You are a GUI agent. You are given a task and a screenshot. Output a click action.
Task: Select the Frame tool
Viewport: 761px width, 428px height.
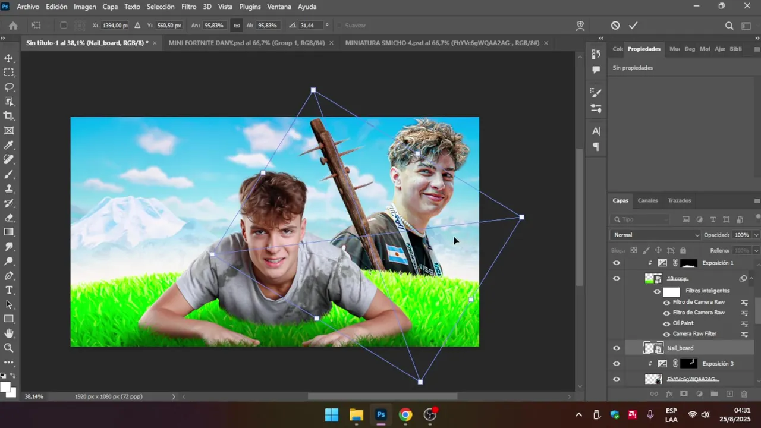click(9, 131)
